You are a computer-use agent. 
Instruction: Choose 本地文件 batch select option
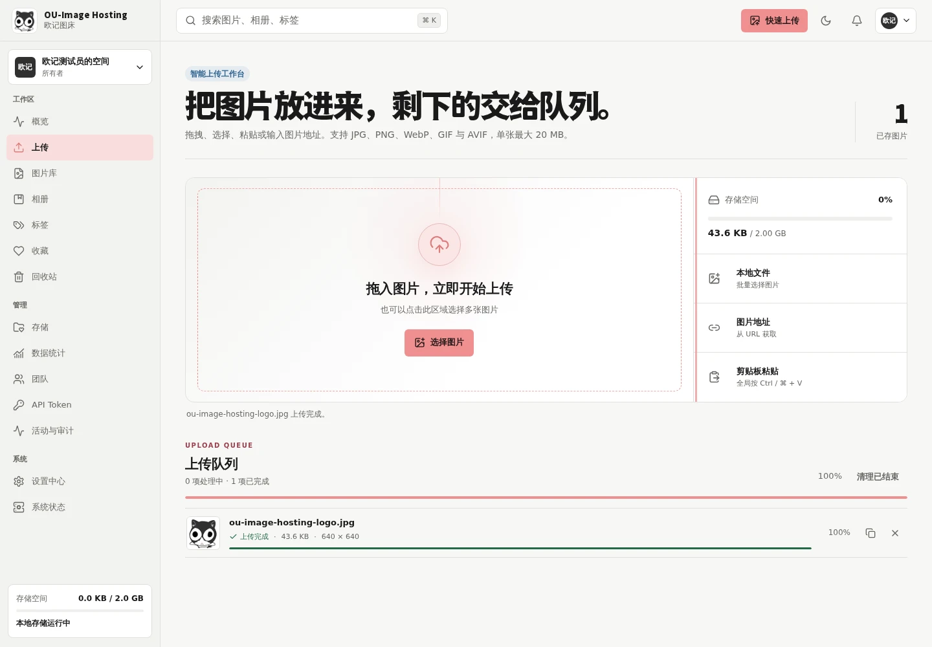[x=801, y=278]
